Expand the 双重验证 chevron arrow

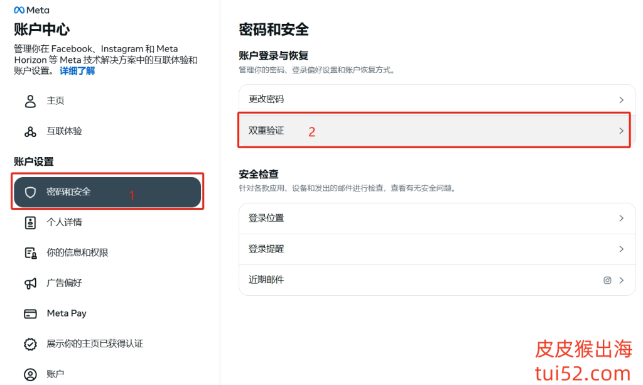point(621,131)
